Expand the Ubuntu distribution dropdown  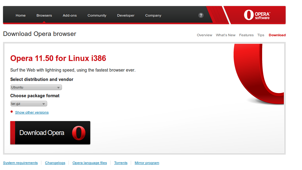click(36, 87)
